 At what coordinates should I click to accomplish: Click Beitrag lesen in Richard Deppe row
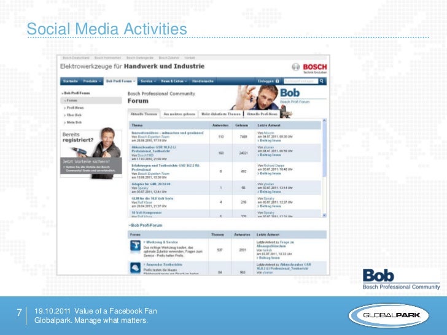click(x=269, y=174)
